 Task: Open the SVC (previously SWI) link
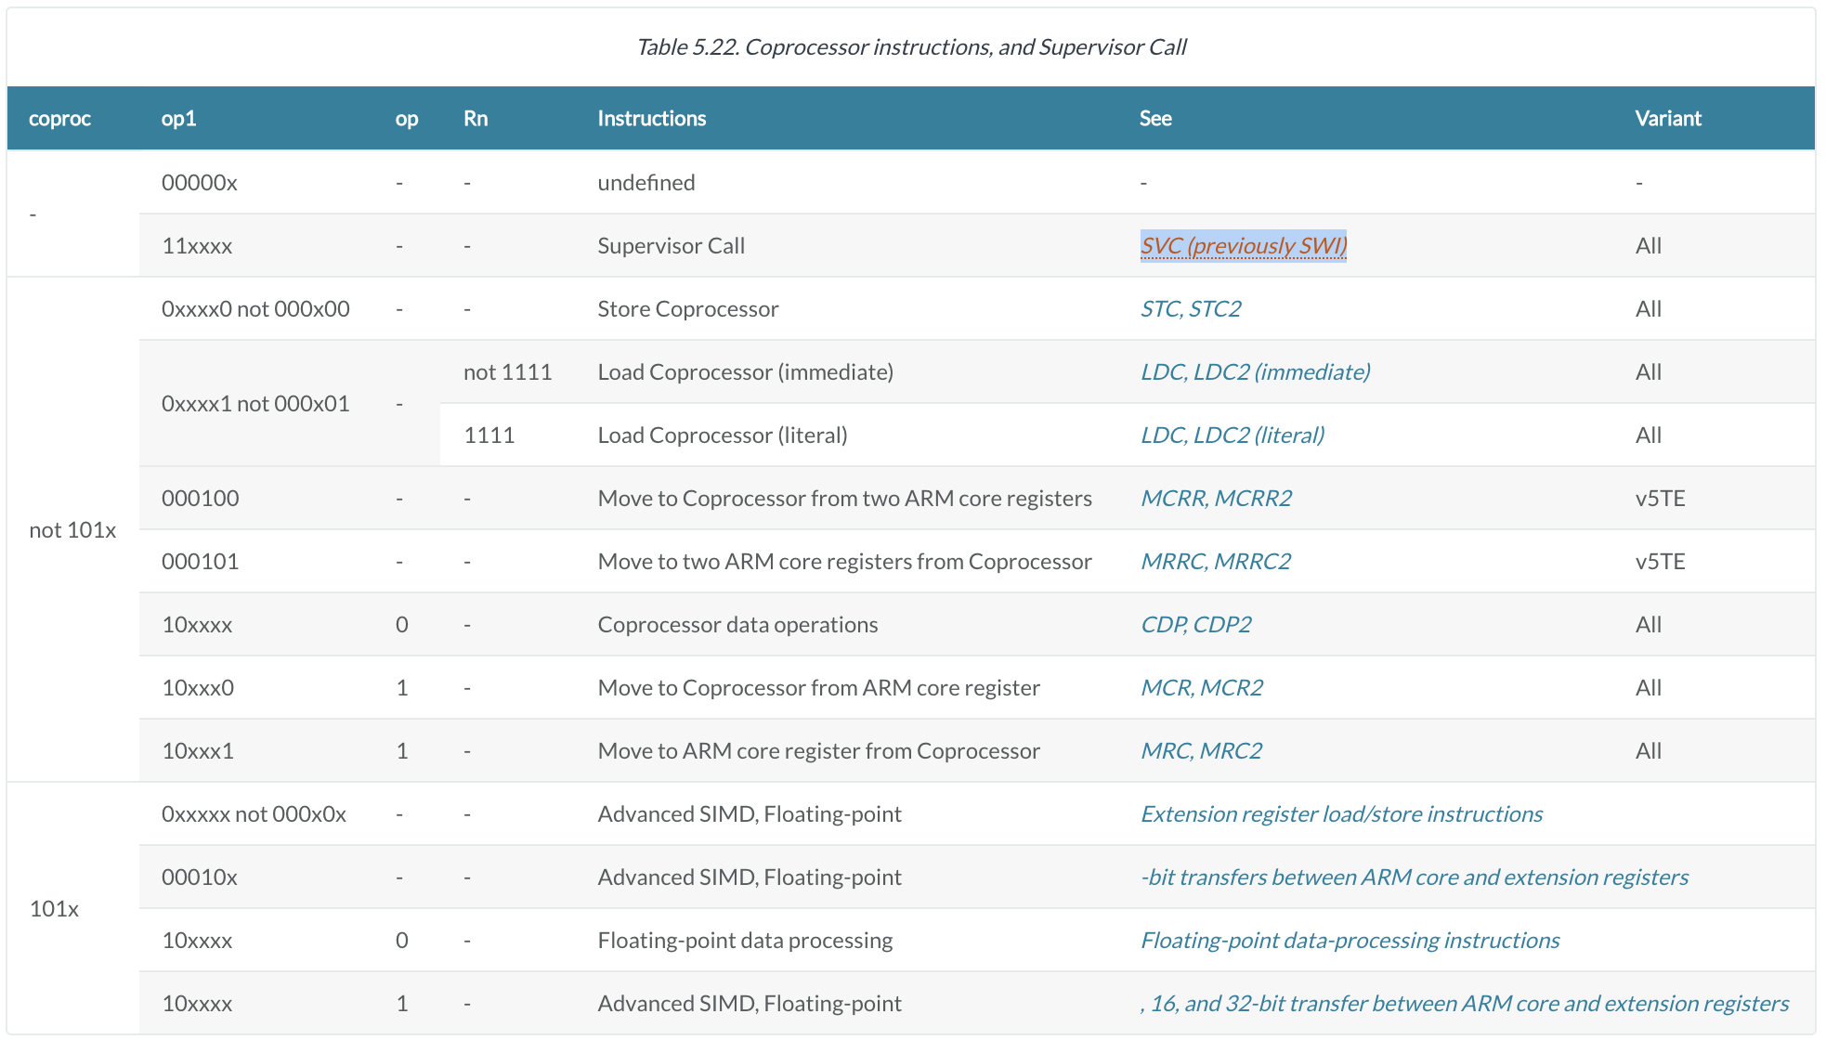pos(1243,246)
